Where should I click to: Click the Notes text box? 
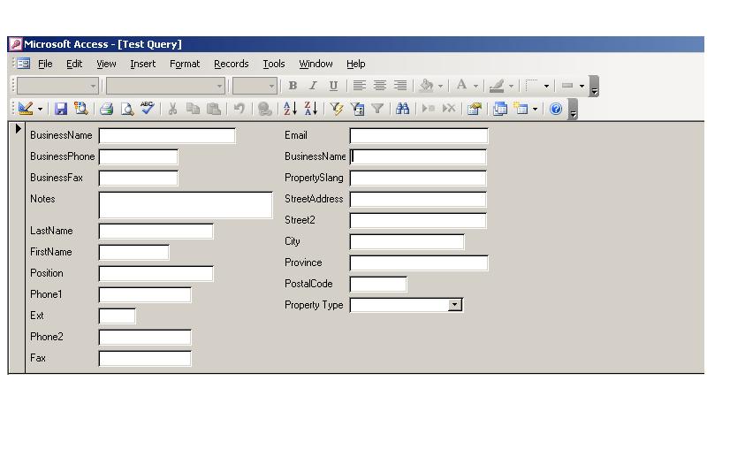(186, 205)
